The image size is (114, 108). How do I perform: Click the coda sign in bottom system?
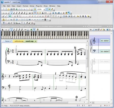[x=77, y=97]
